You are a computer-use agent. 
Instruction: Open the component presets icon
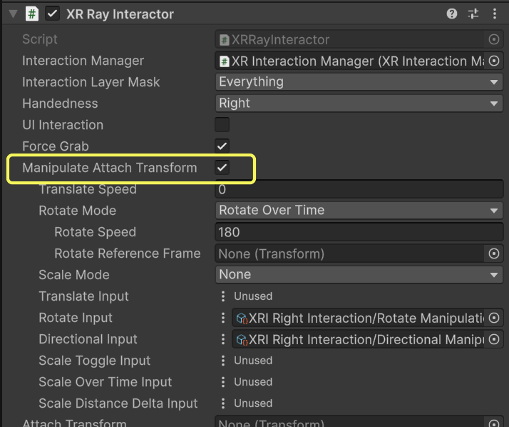(x=473, y=14)
